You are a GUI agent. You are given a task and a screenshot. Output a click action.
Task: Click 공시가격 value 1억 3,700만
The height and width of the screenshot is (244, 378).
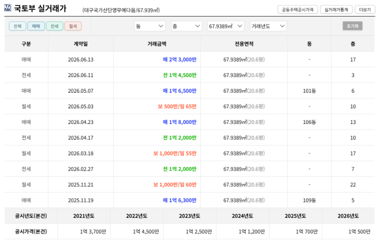[93, 232]
